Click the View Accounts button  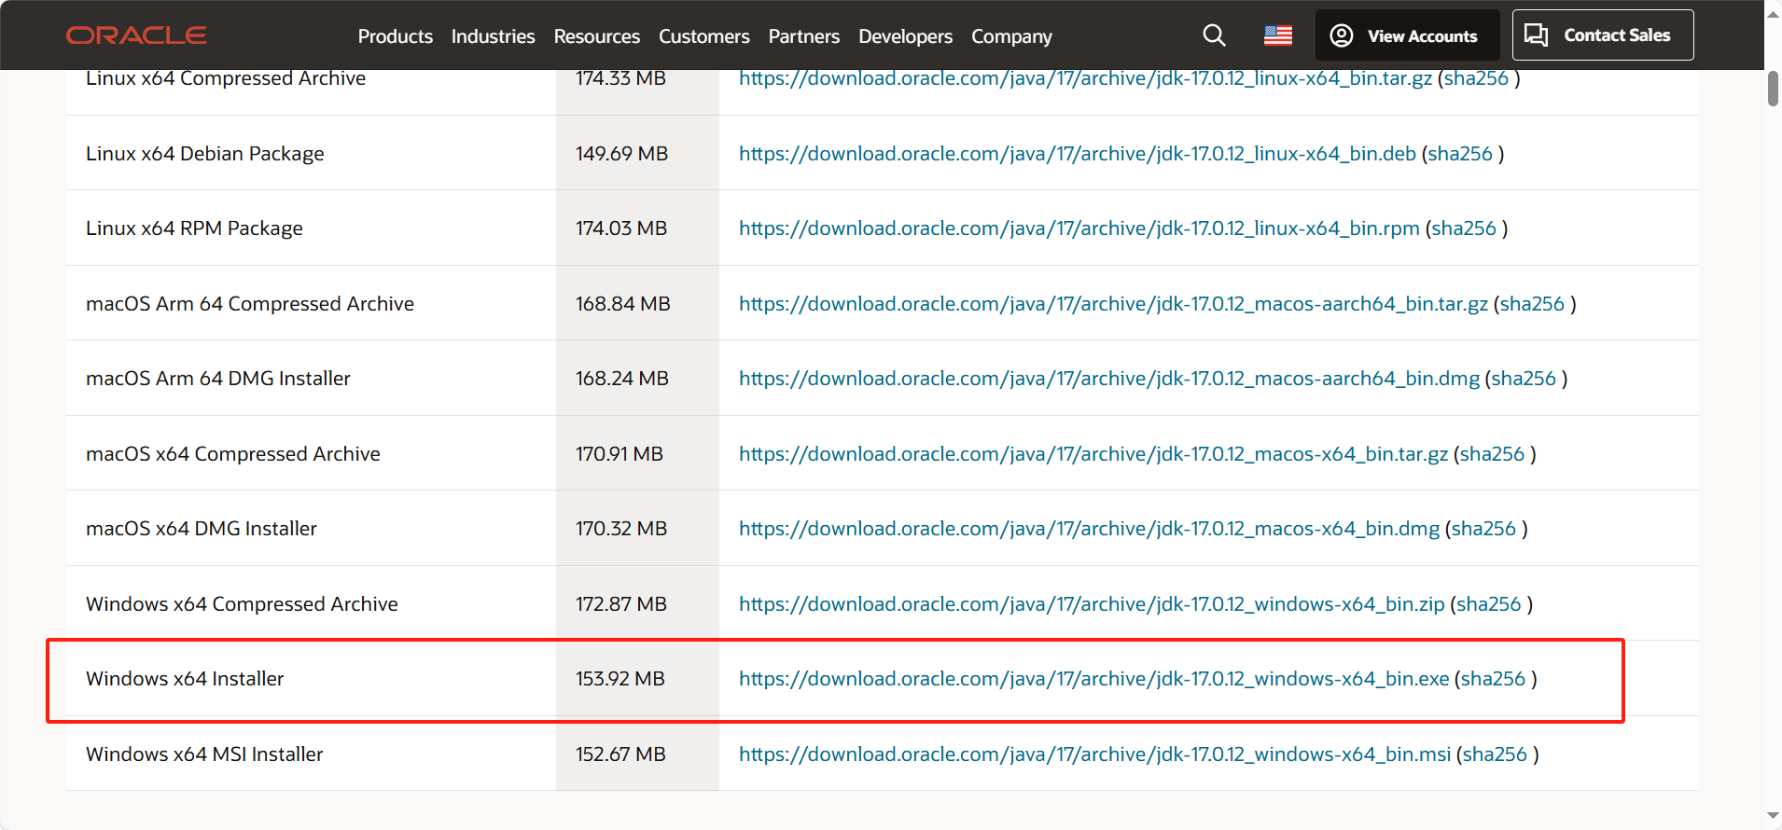coord(1407,35)
